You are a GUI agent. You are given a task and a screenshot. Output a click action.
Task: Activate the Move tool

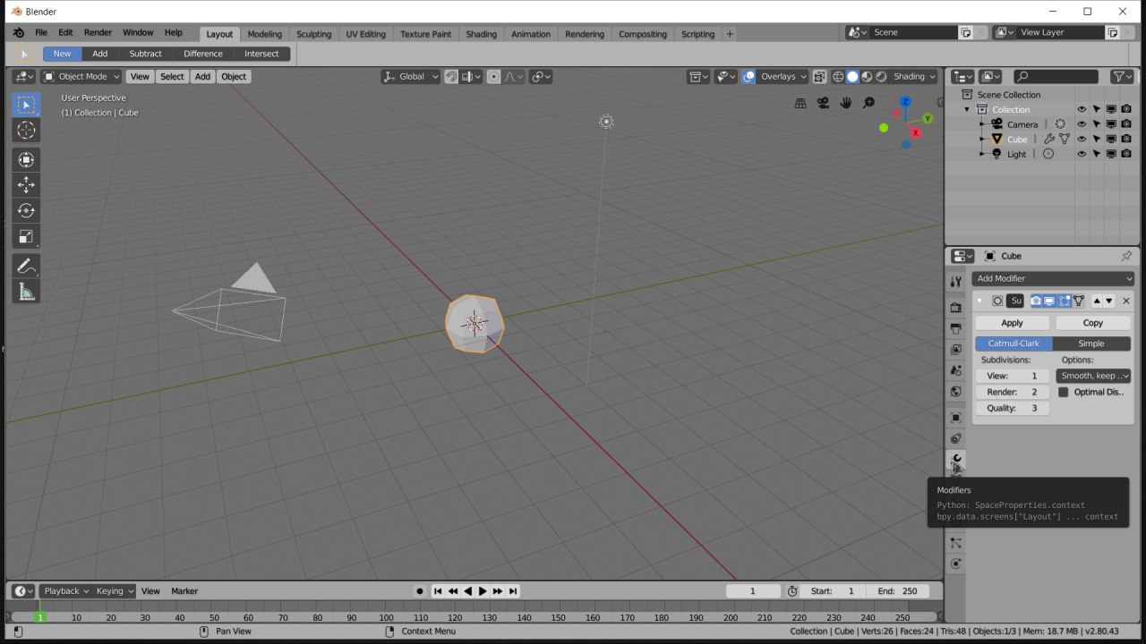[x=26, y=185]
